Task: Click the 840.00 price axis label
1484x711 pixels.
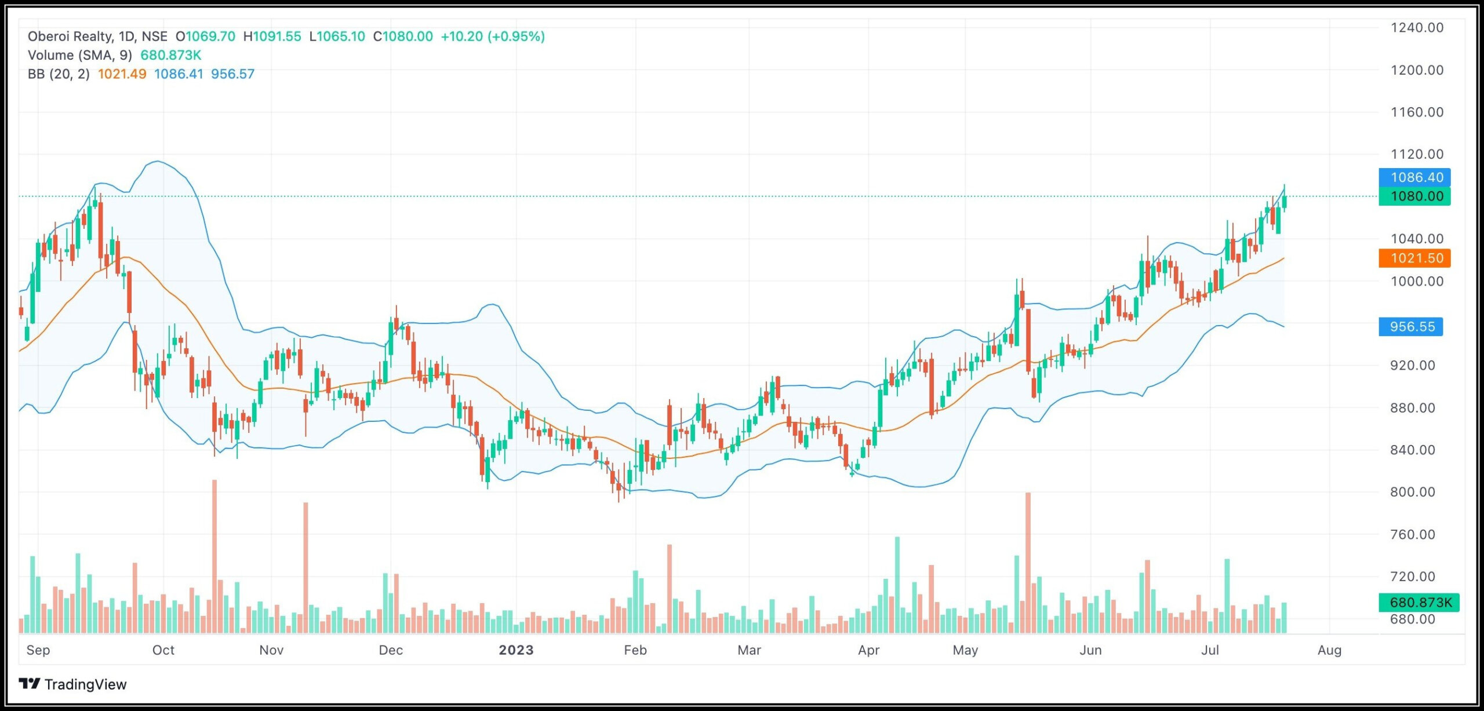Action: [1413, 450]
